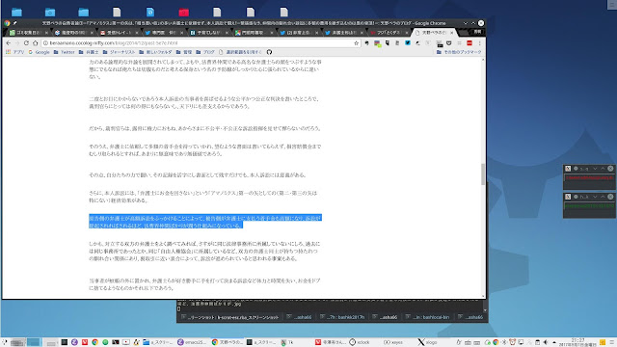The image size is (617, 347).
Task: Select the bashkk2017h terminal tab
Action: [x=343, y=317]
